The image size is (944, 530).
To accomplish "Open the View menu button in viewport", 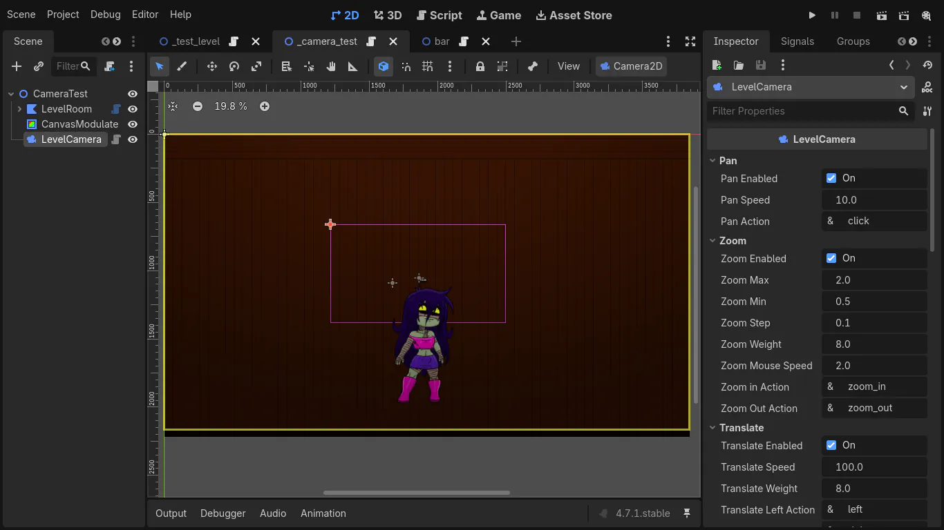I will pos(569,66).
